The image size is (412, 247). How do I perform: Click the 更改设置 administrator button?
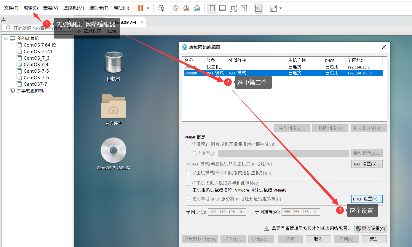[x=371, y=229]
